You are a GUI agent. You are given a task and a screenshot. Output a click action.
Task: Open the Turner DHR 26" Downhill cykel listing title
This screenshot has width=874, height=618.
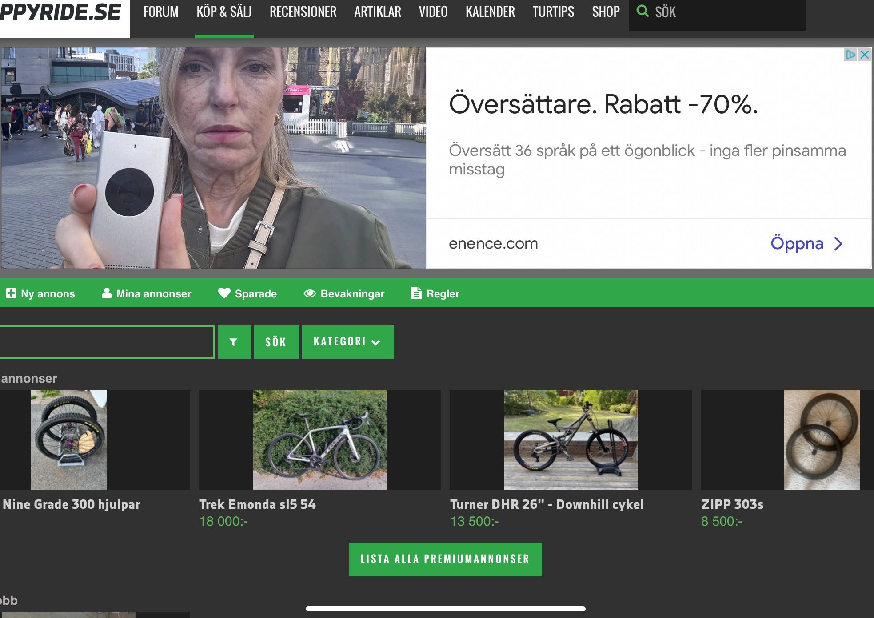click(x=547, y=504)
